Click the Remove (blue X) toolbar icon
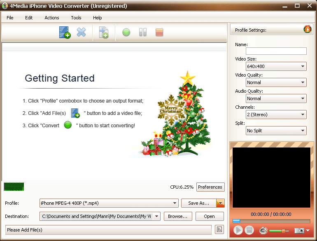 [81, 32]
